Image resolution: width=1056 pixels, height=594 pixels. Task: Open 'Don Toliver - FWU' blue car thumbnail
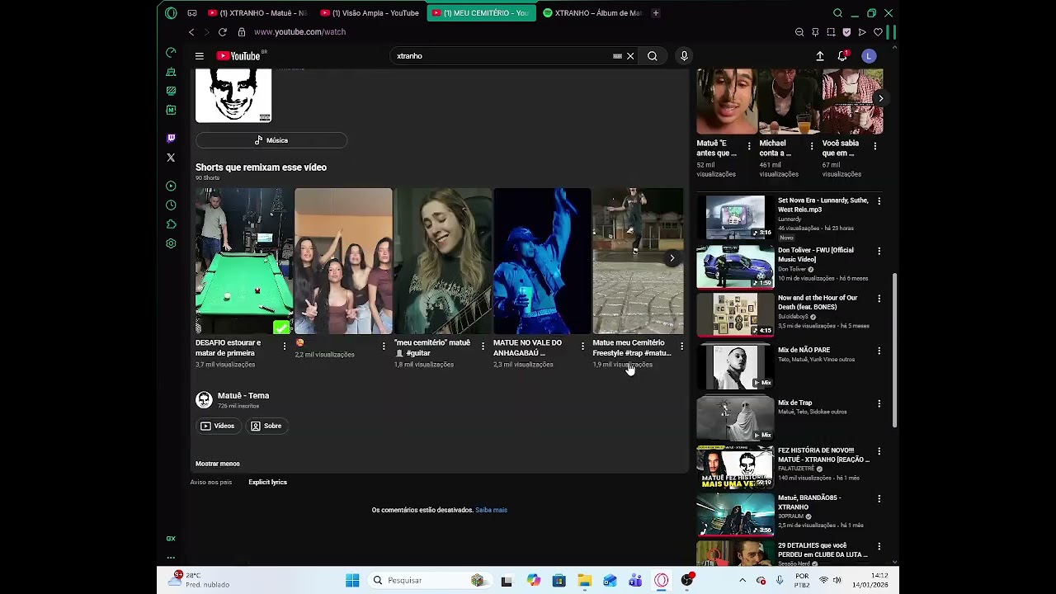735,266
